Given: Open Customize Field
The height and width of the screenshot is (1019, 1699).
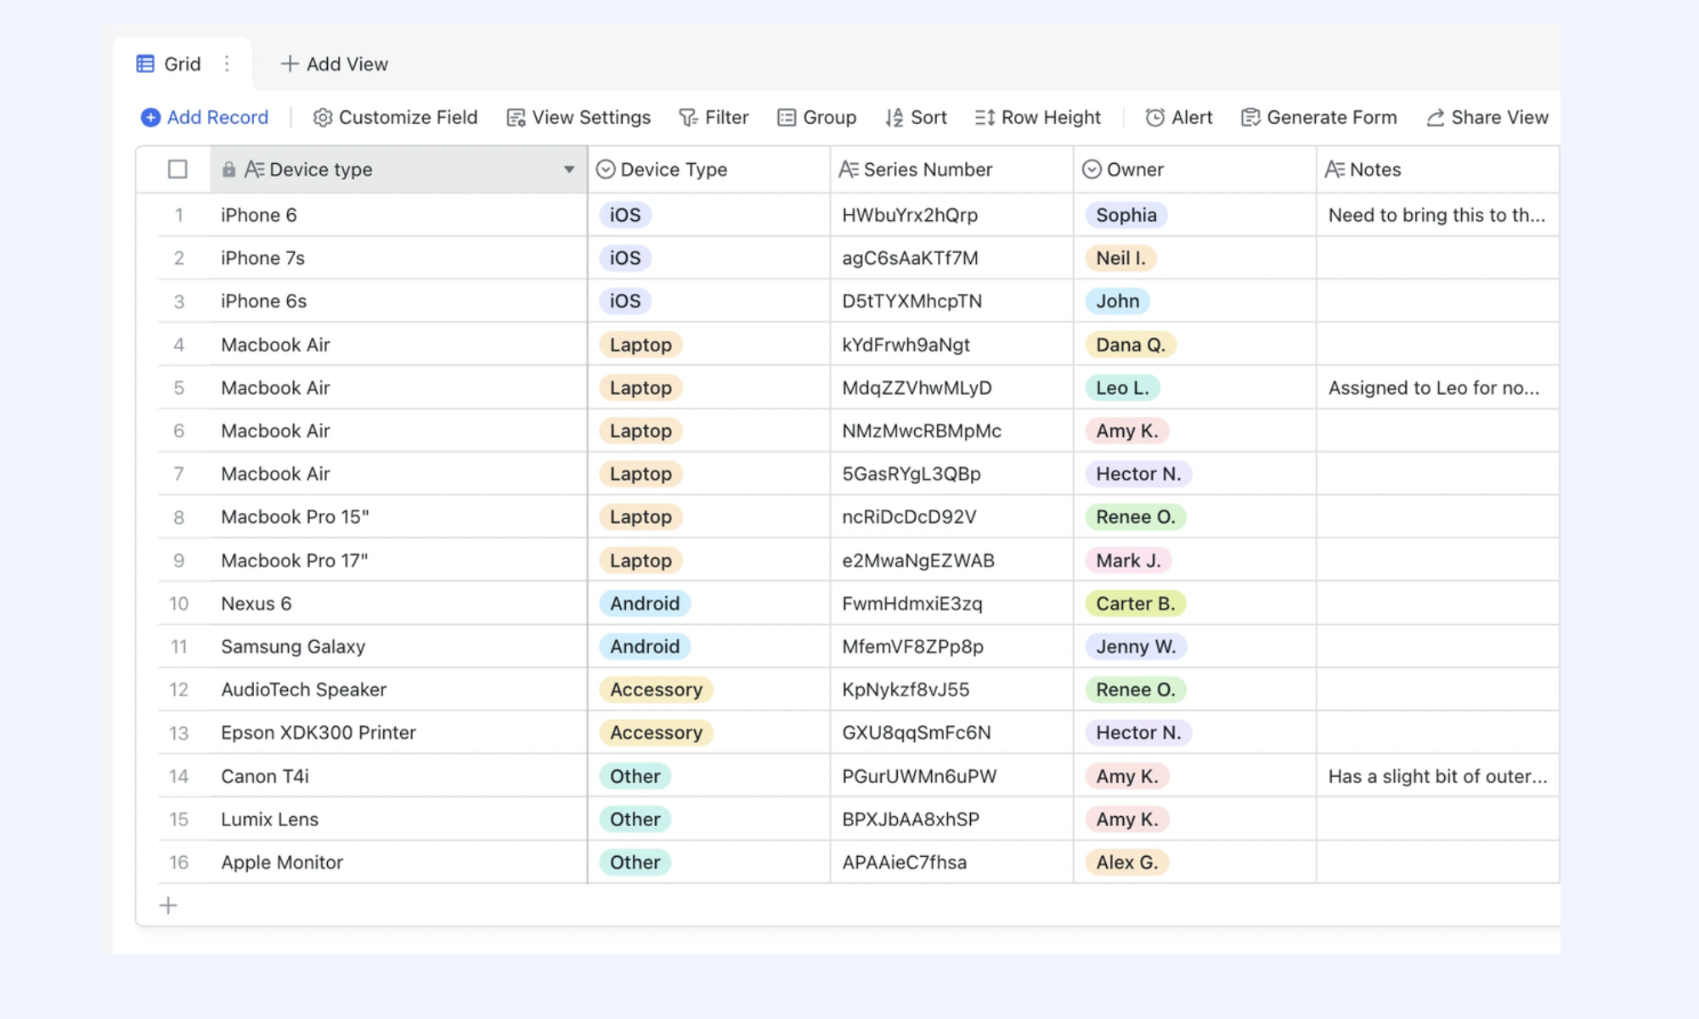Looking at the screenshot, I should pyautogui.click(x=395, y=117).
